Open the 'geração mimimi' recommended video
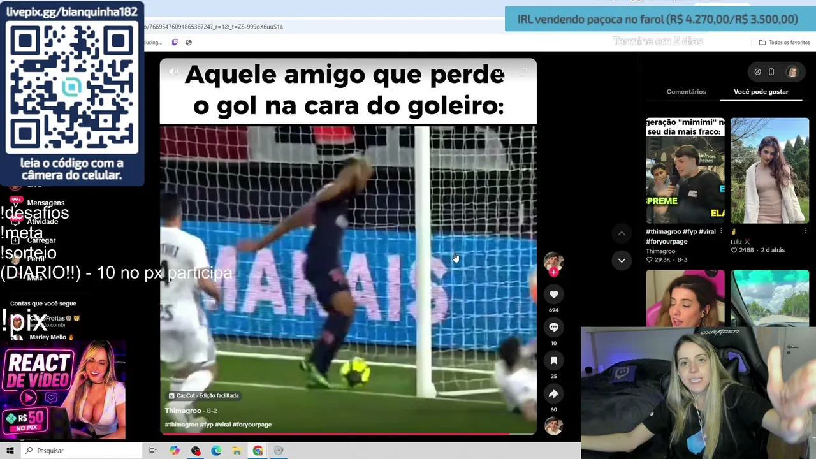The width and height of the screenshot is (816, 459). pyautogui.click(x=685, y=170)
